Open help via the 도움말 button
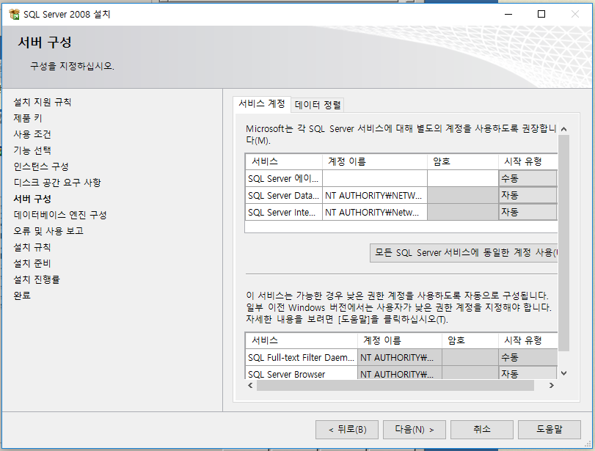 tap(549, 430)
